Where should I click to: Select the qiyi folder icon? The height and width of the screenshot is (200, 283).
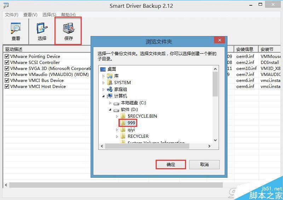coord(123,129)
